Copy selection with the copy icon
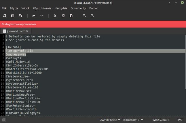This screenshot has height=123, width=186. coord(63,16)
